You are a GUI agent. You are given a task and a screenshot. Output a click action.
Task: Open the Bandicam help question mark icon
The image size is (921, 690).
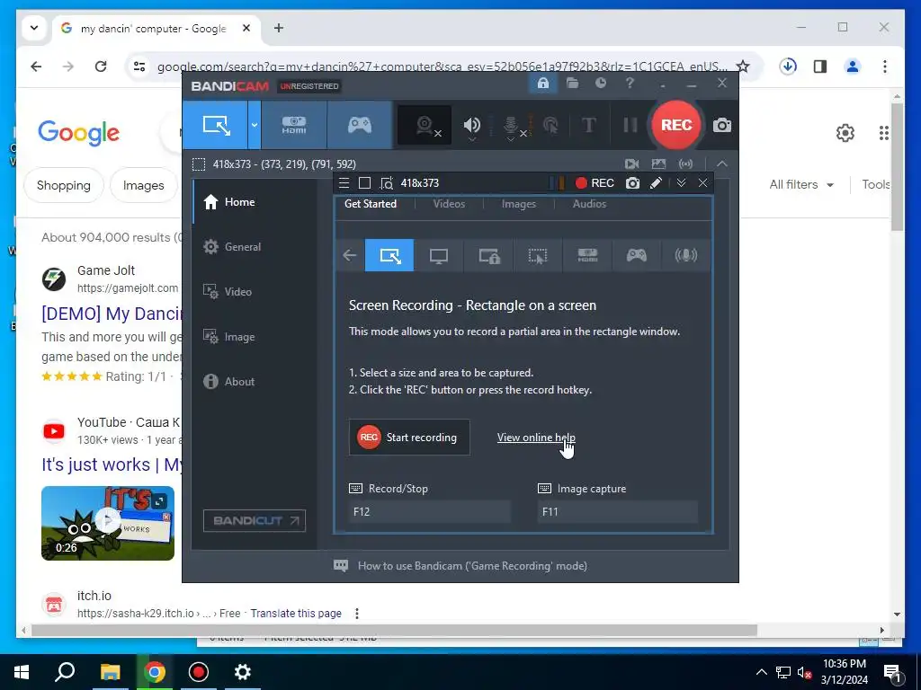[630, 84]
